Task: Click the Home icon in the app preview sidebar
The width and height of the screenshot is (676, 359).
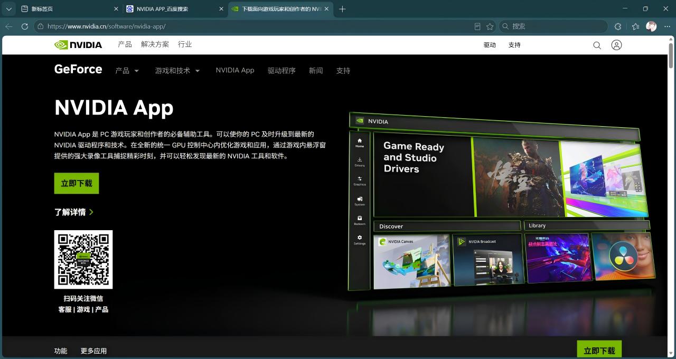Action: pyautogui.click(x=360, y=143)
